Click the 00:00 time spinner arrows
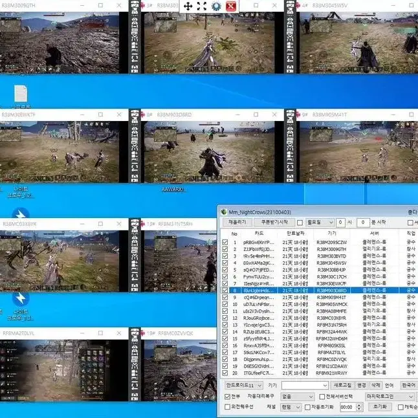 point(359,407)
